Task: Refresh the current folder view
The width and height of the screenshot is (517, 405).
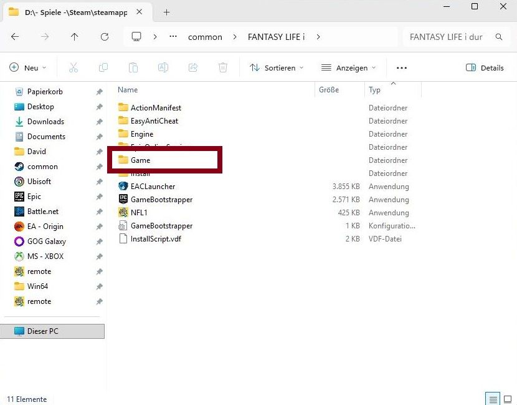Action: 105,37
